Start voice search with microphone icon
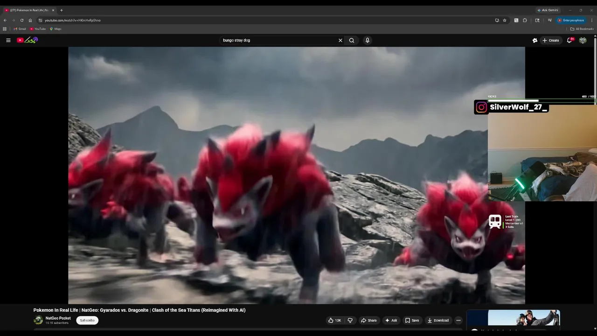This screenshot has width=597, height=336. (368, 40)
